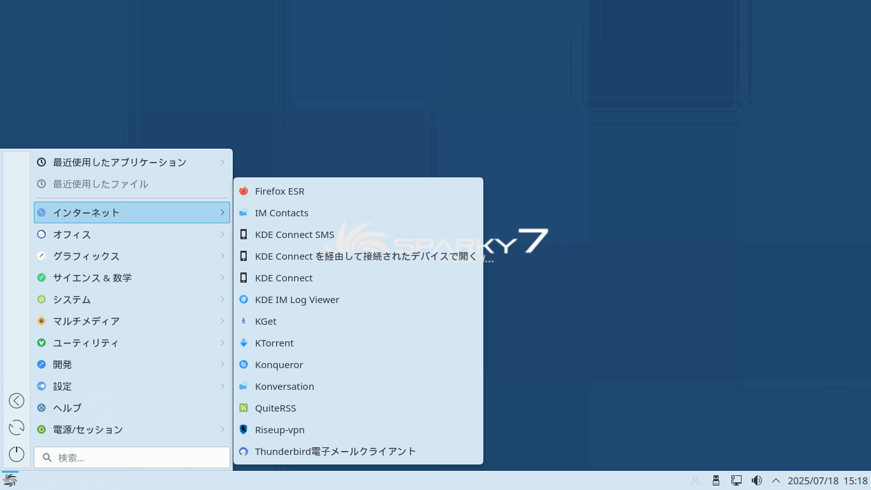Open the ヘルプ menu entry
This screenshot has width=871, height=490.
(x=132, y=408)
